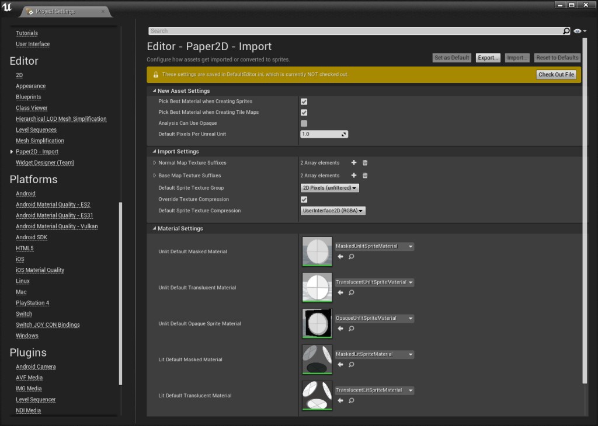Empty the Base Map Texture Suffixes array
The image size is (598, 426).
(365, 175)
